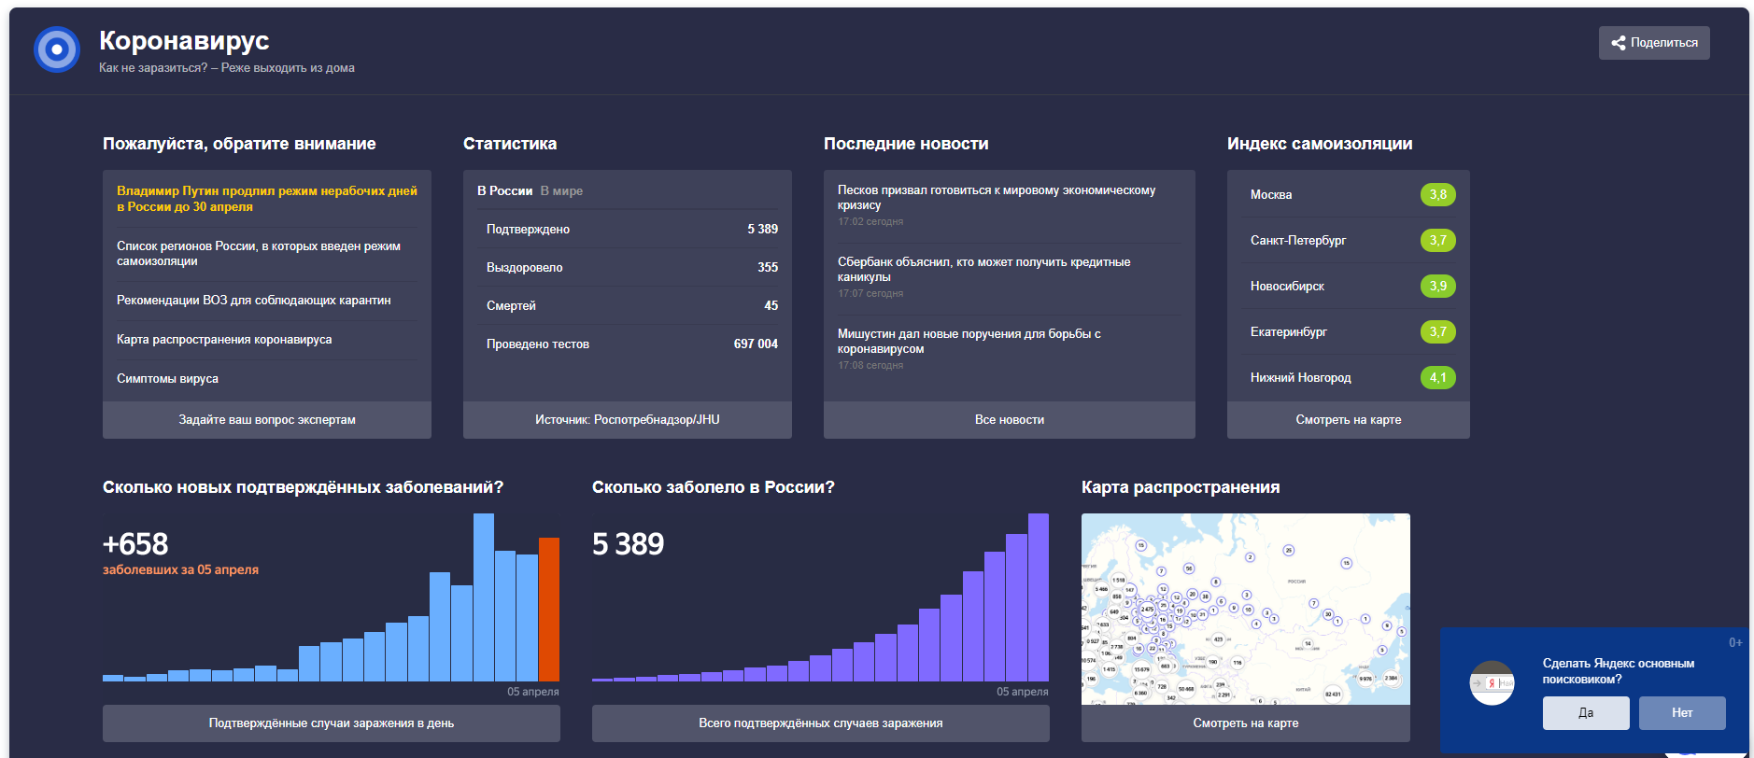This screenshot has height=758, width=1754.
Task: Open news about Песков and economic crisis
Action: pyautogui.click(x=997, y=198)
